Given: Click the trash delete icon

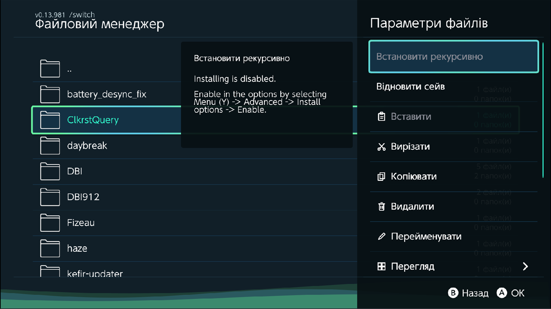Looking at the screenshot, I should 381,206.
